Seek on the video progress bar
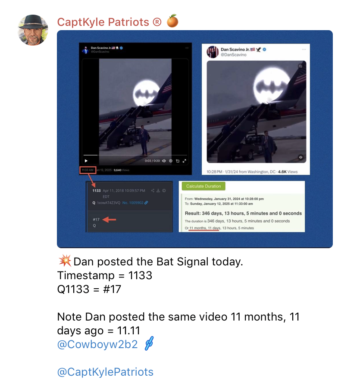The width and height of the screenshot is (363, 380). coord(135,155)
